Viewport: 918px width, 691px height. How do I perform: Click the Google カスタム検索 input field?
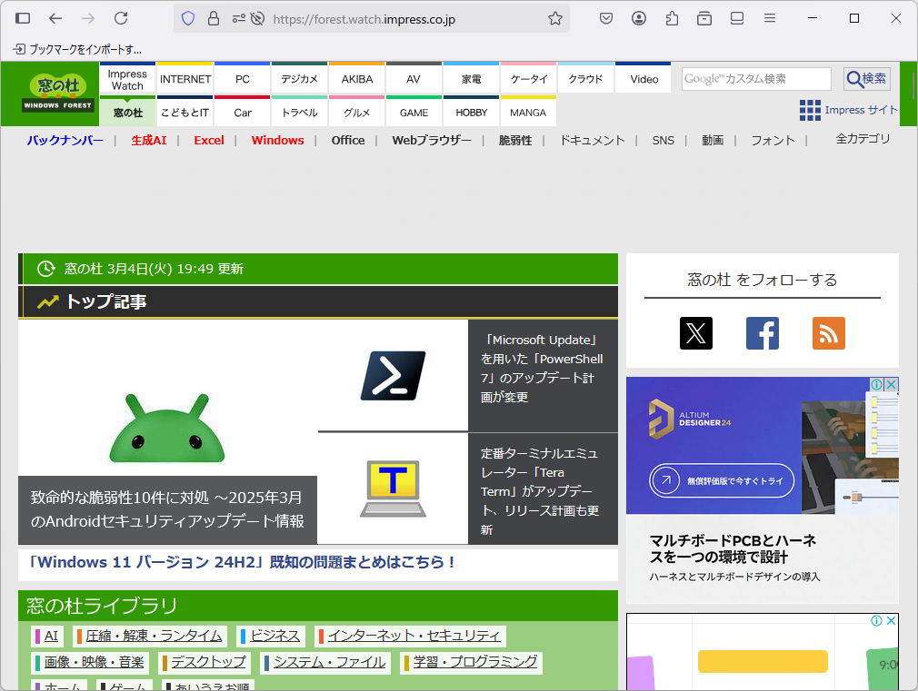click(x=755, y=79)
